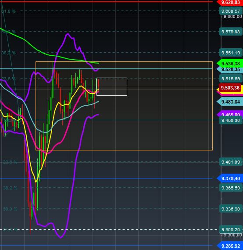
Task: Select the 9.579,88 price label
Action: tap(231, 32)
